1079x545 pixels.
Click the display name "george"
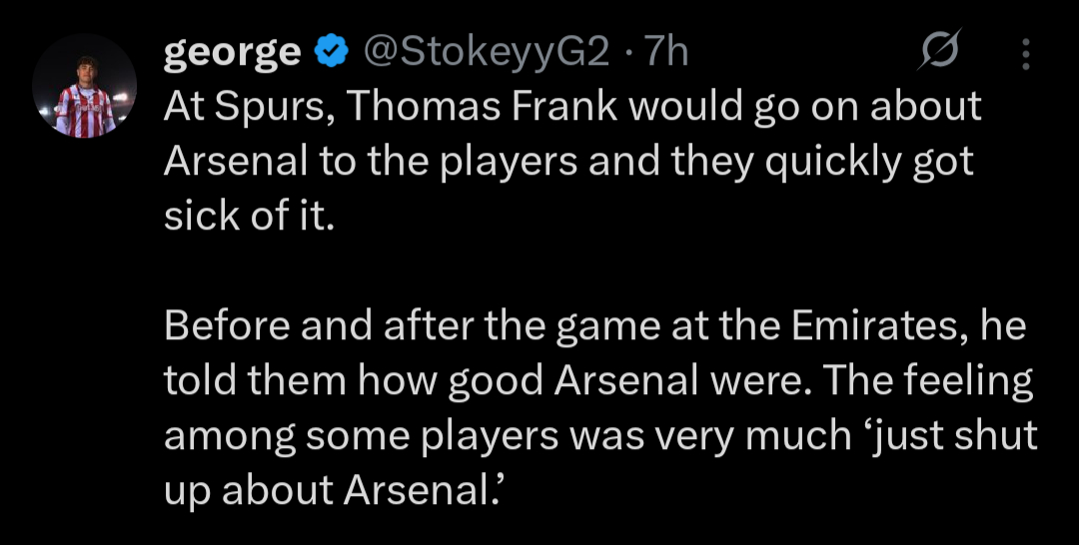coord(232,52)
